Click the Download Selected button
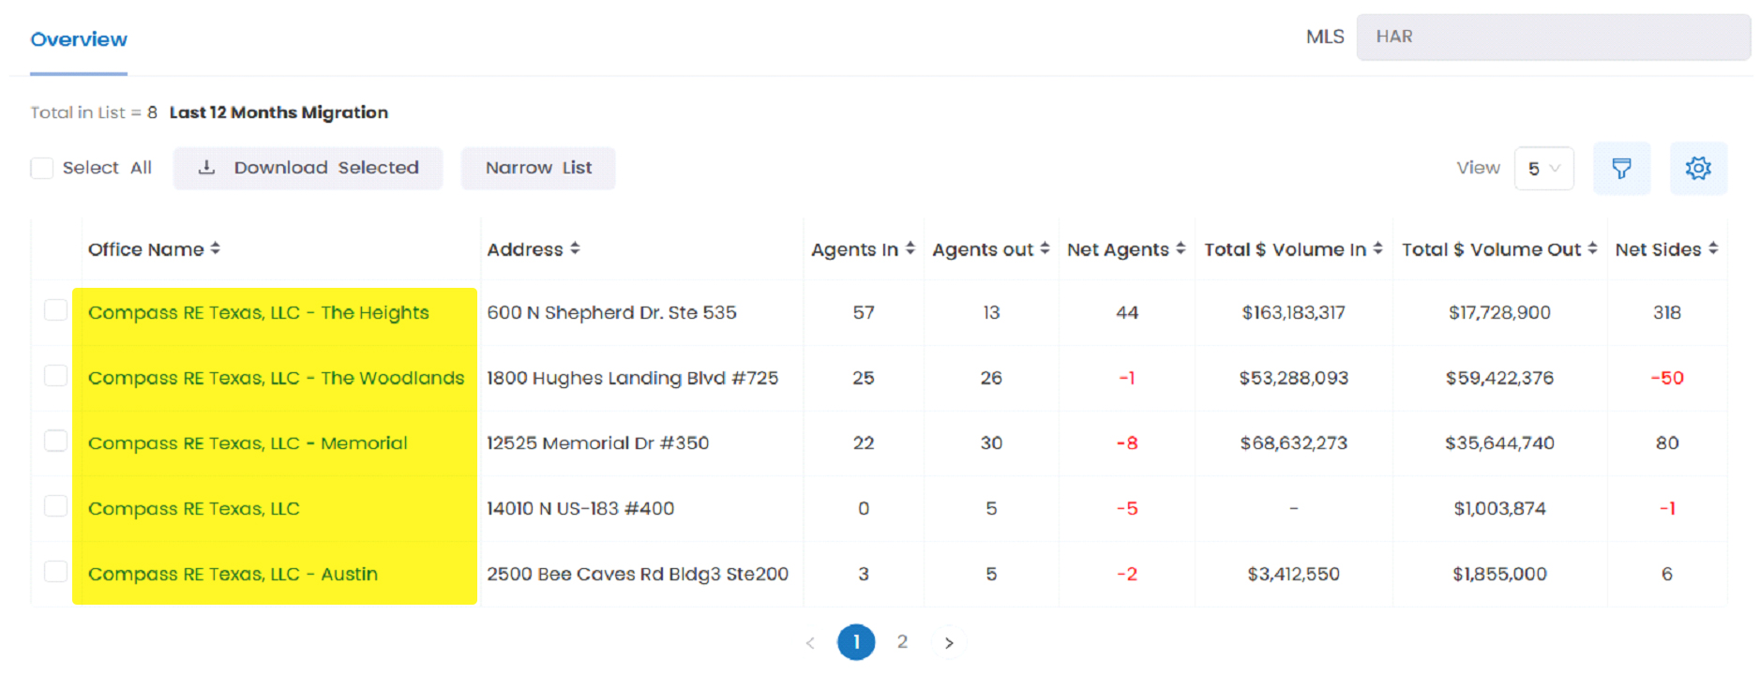 308,168
